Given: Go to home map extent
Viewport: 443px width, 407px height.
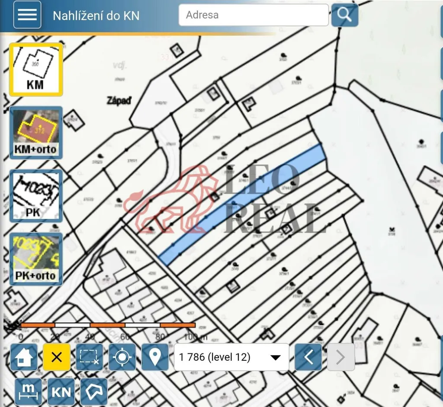Looking at the screenshot, I should click(24, 357).
